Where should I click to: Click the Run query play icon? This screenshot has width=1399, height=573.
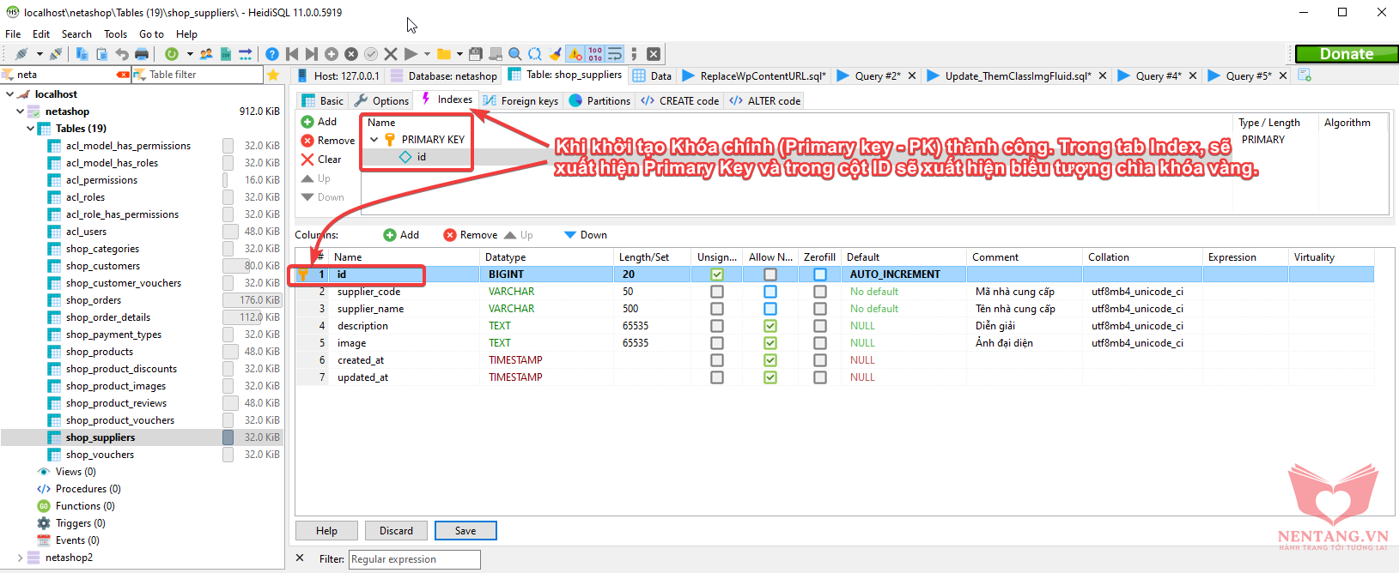tap(411, 54)
